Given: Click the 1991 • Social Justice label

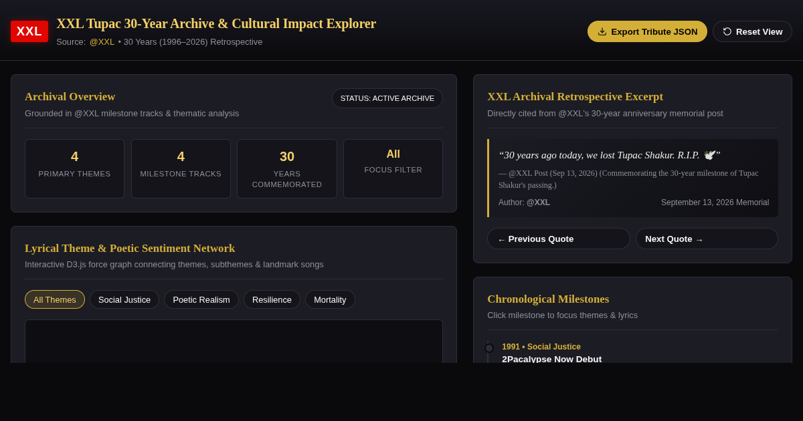Looking at the screenshot, I should (541, 347).
